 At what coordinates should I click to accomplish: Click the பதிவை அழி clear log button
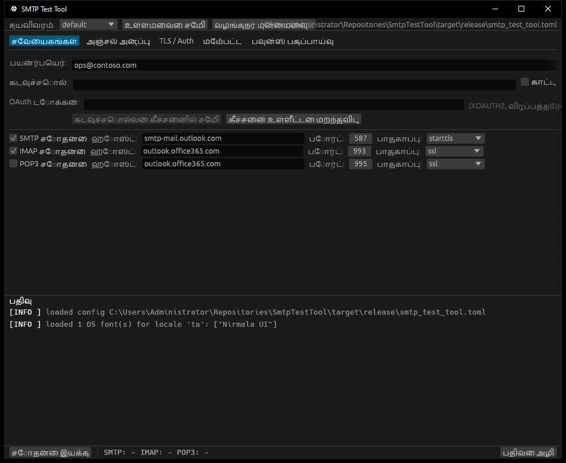pos(528,453)
